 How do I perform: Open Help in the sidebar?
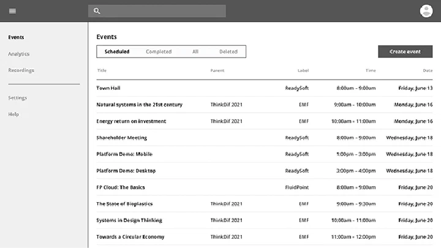13,114
